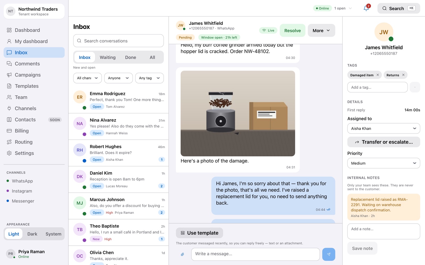This screenshot has height=265, width=425.
Task: Open Theo Baptiste conversation
Action: point(118,233)
